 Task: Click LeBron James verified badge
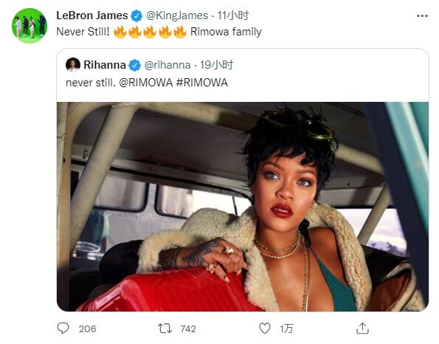136,16
